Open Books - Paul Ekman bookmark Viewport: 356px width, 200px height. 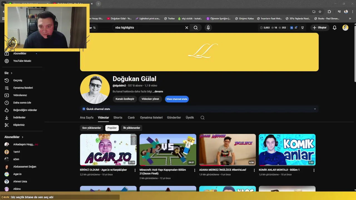[327, 19]
